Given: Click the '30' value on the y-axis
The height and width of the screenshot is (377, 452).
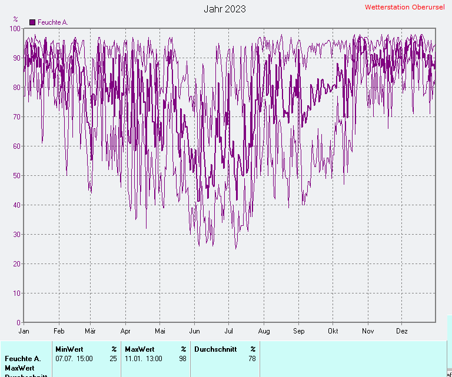Looking at the screenshot, I should (17, 235).
